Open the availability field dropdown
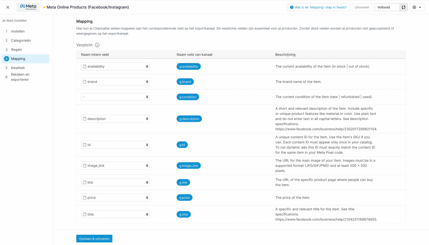 115,66
